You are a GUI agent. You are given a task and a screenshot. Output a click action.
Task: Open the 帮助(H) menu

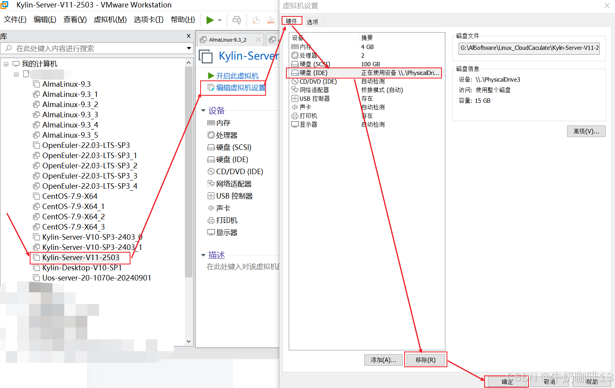(x=183, y=20)
